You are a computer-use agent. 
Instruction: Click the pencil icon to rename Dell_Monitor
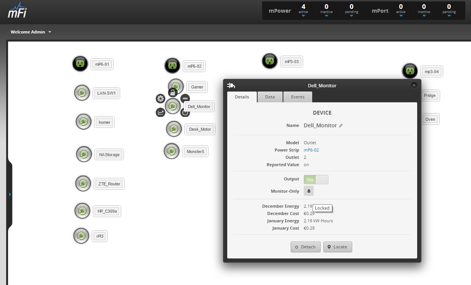[341, 126]
